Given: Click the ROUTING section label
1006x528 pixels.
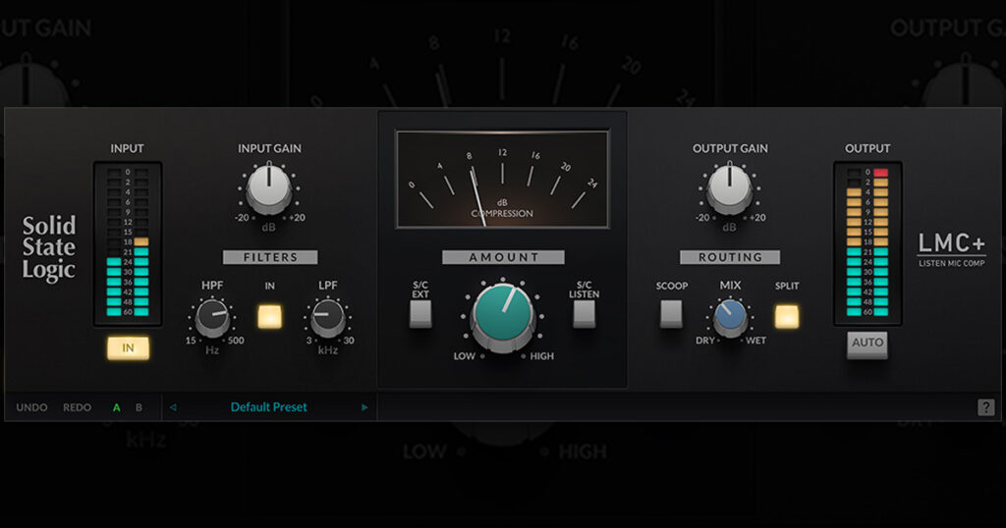Looking at the screenshot, I should [730, 257].
